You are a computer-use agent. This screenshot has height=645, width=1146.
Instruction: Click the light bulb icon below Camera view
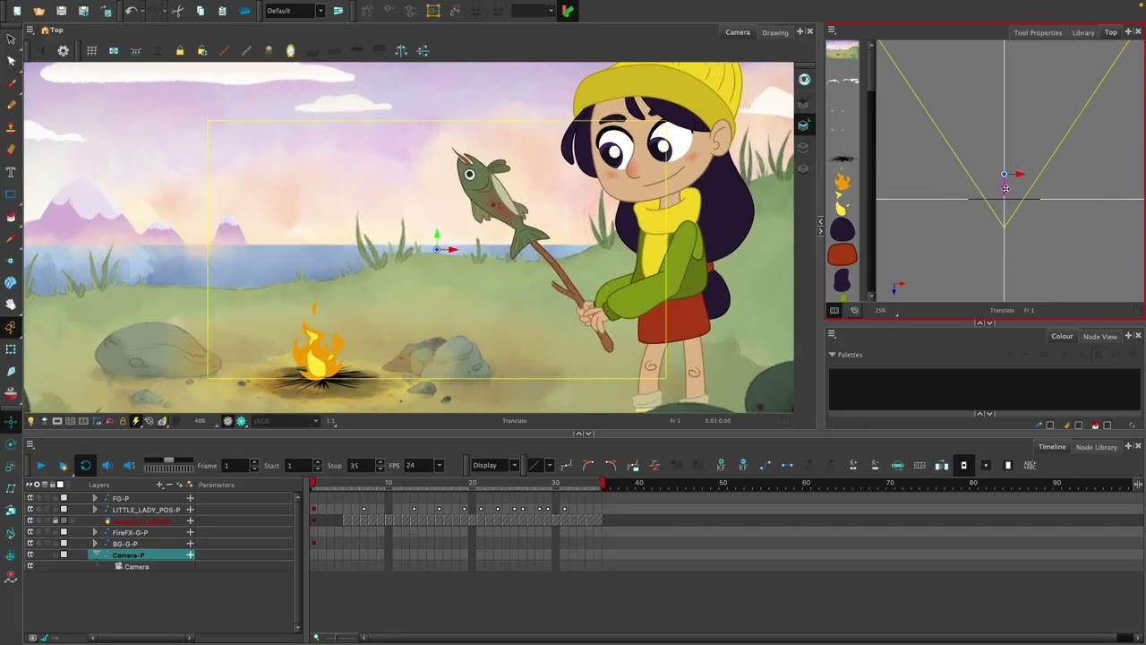pos(30,421)
